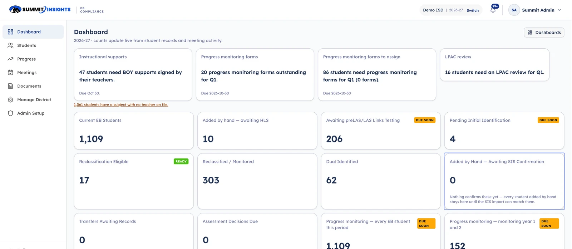Open the notifications bell
This screenshot has width=572, height=249.
493,10
